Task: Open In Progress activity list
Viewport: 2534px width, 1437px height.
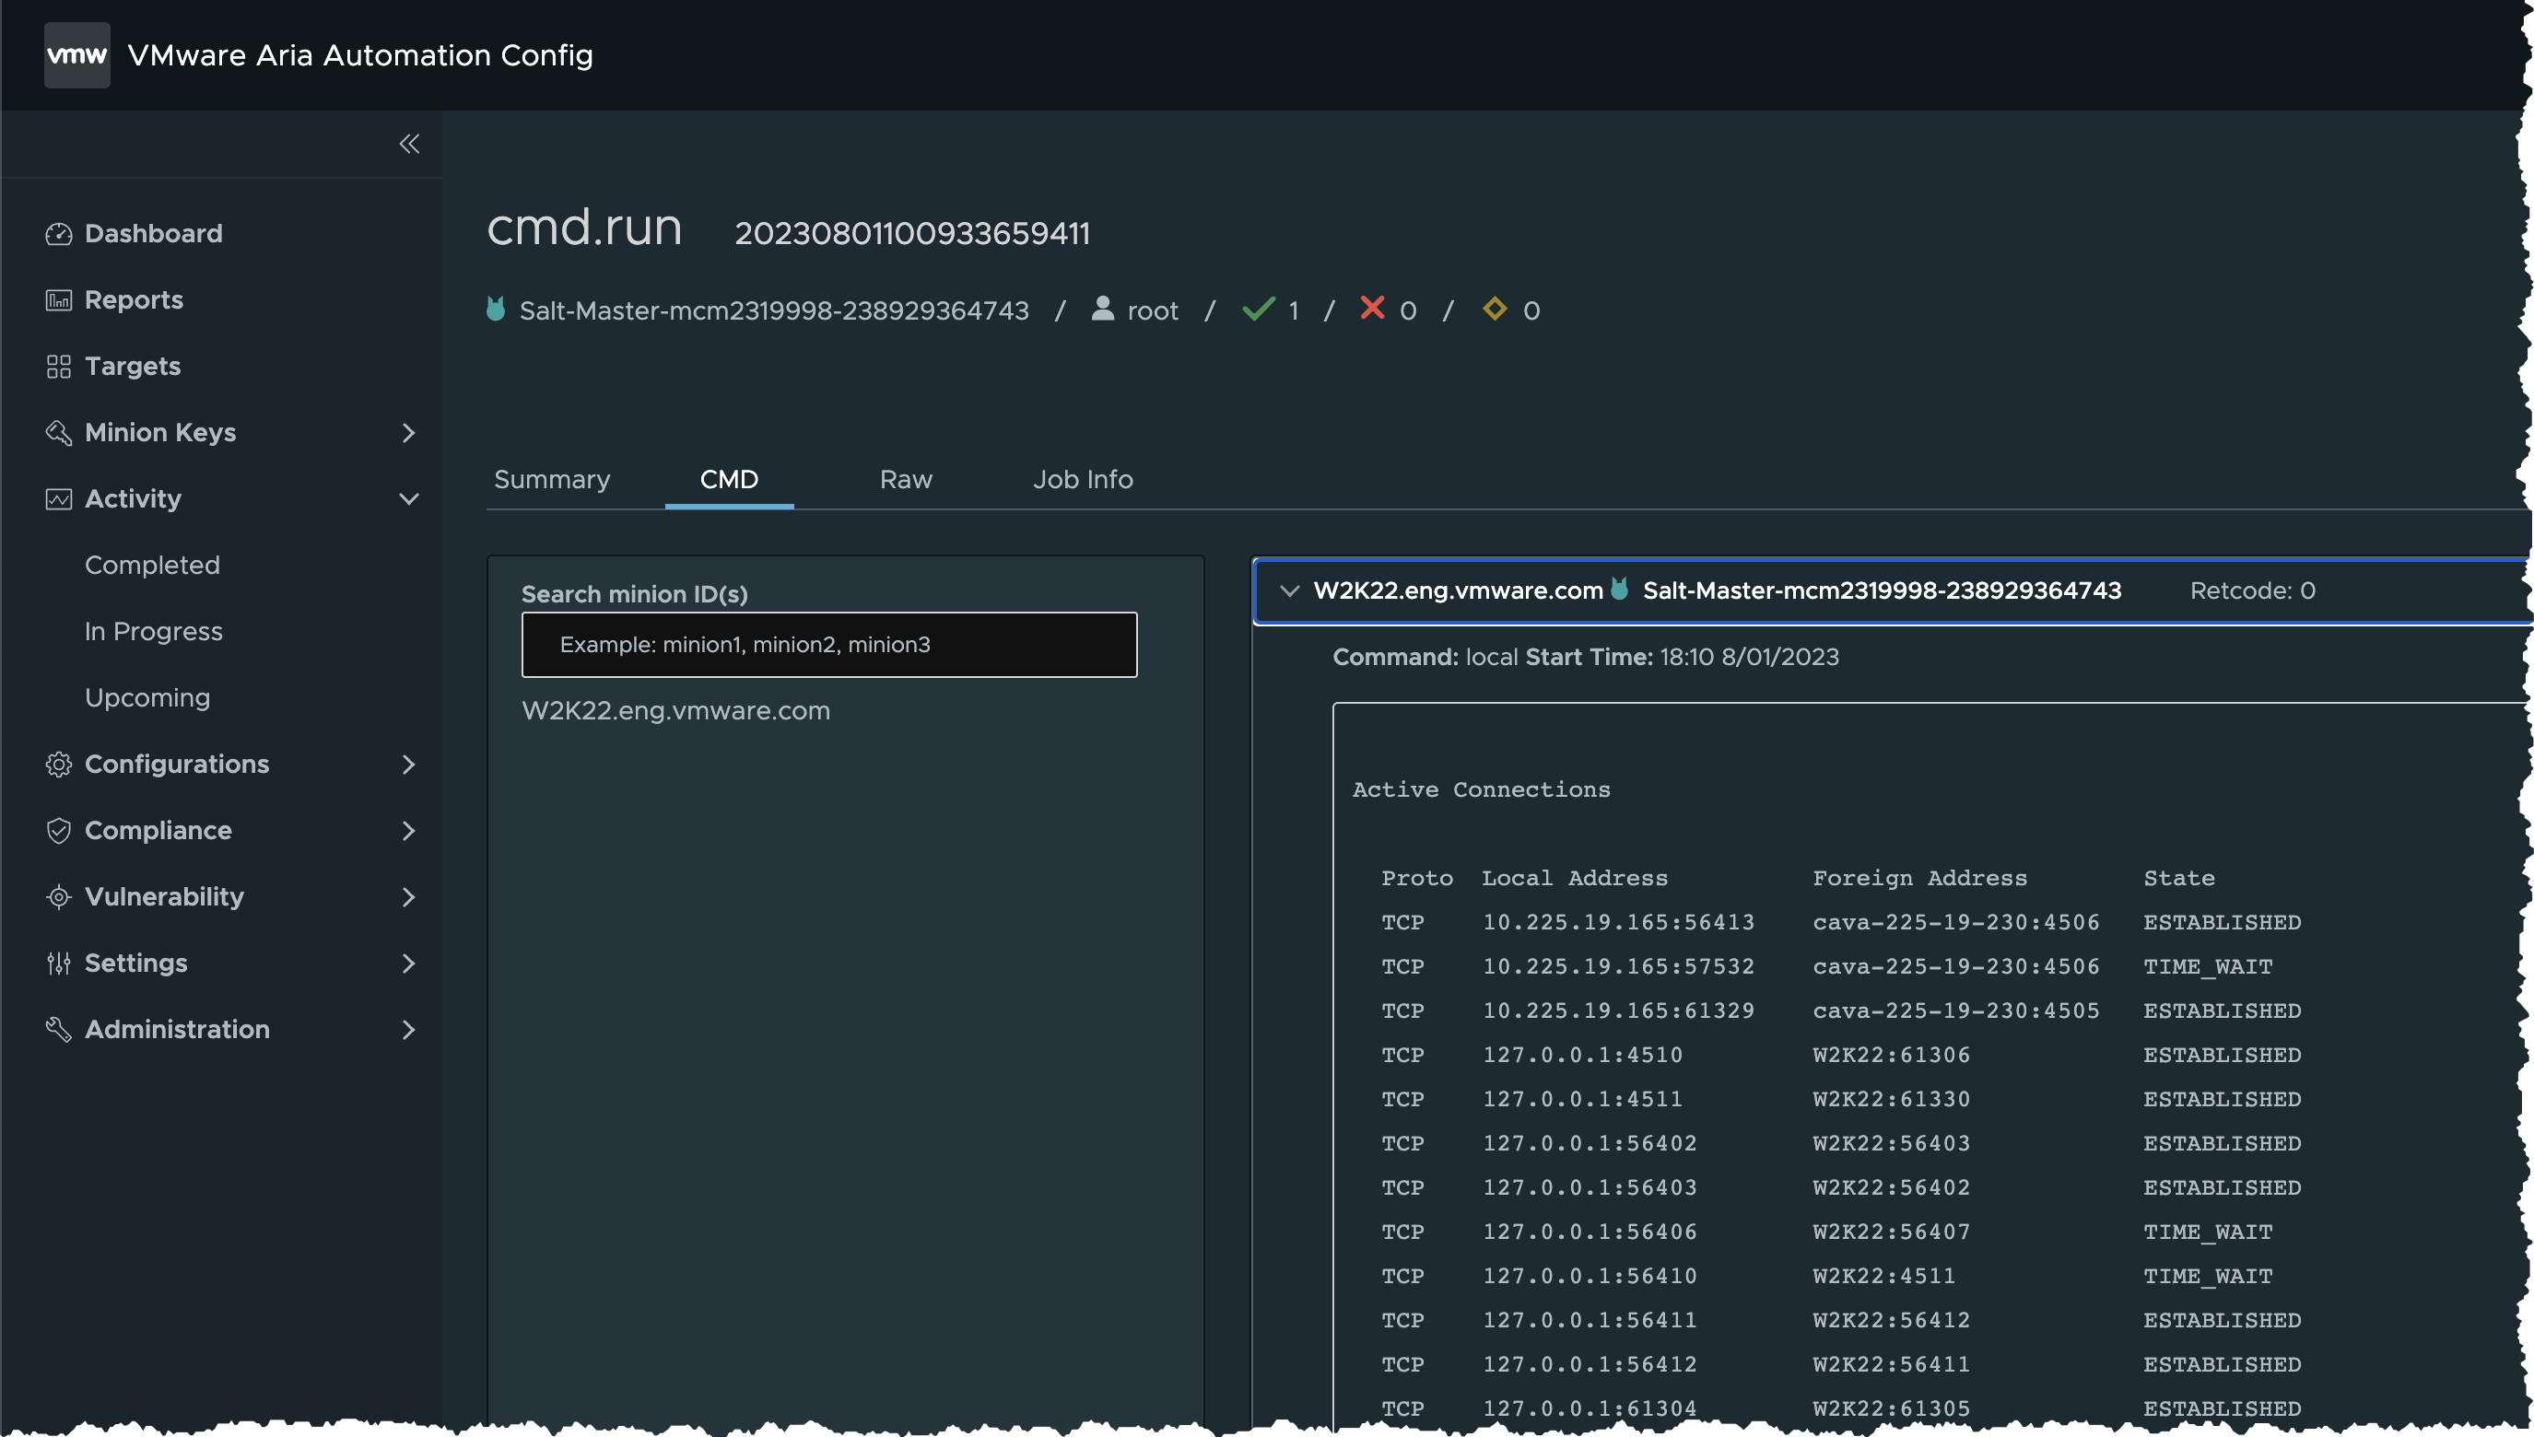Action: pos(153,632)
